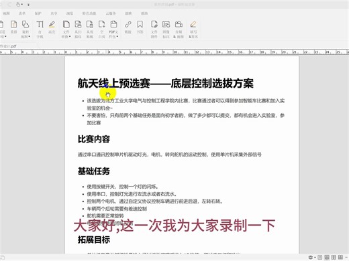Click the zoom out minus in status bar
Screen dimensions: 349x261
tap(346, 257)
